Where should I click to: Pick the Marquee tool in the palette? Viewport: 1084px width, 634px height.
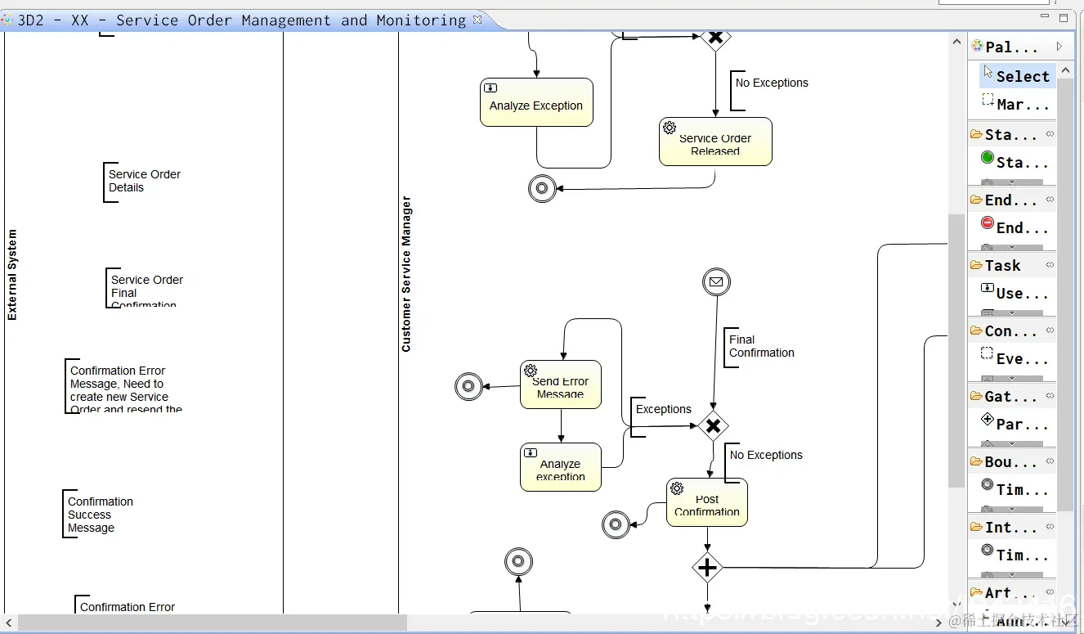1018,105
